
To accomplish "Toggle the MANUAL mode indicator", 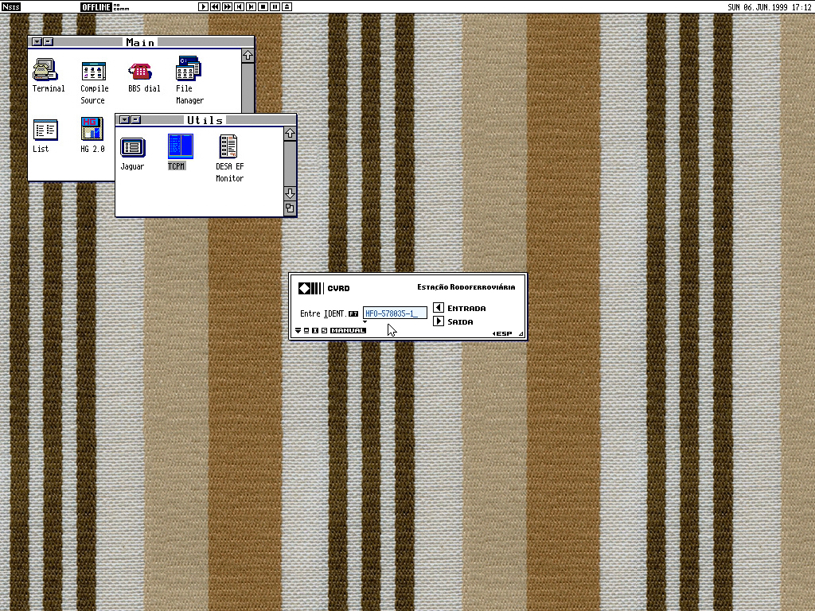I will [348, 331].
